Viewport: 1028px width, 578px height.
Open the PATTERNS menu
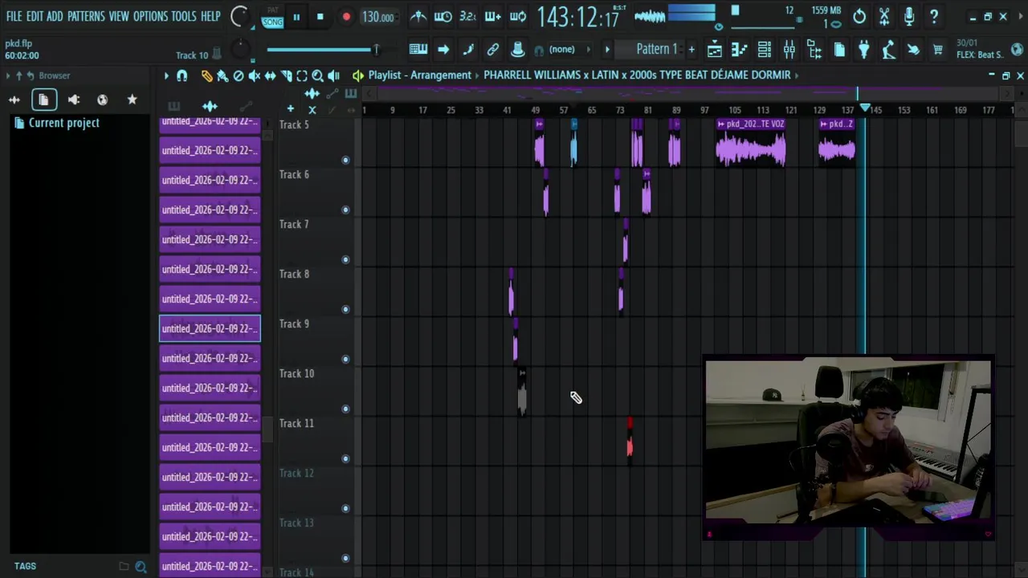pos(86,16)
